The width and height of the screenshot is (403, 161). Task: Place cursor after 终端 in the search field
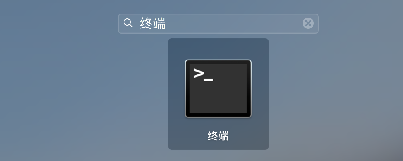(167, 23)
